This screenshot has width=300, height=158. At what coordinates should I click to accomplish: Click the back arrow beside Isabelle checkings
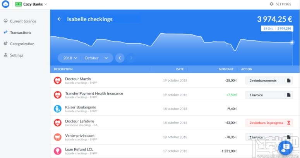point(59,19)
